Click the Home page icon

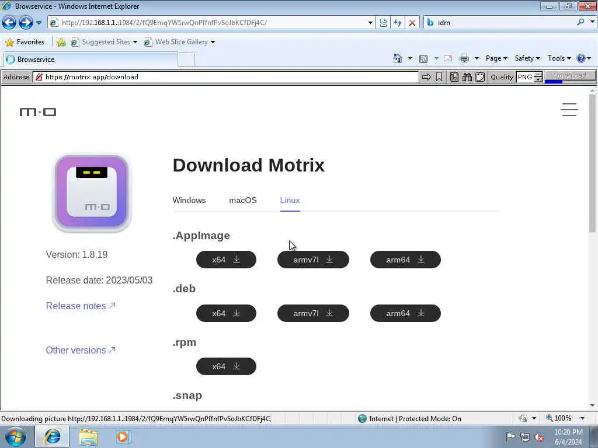pyautogui.click(x=397, y=58)
